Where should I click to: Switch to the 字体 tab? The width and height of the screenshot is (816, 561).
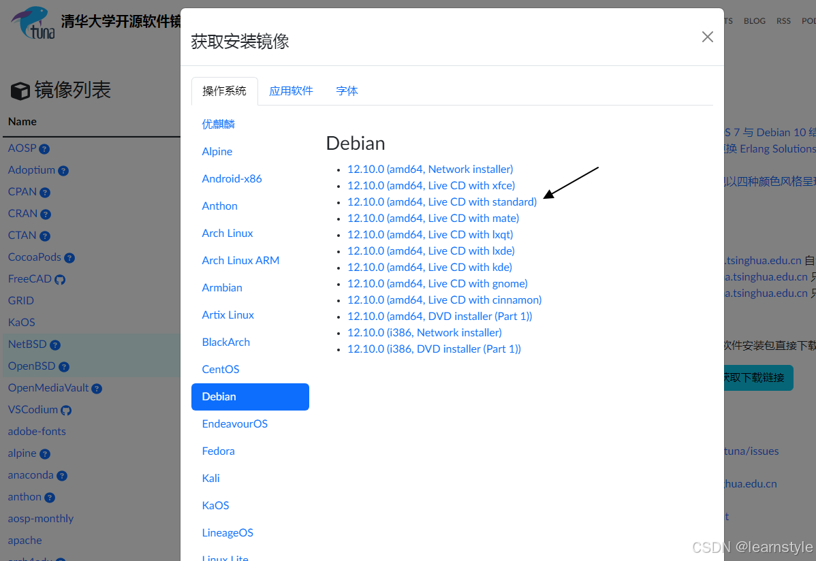tap(347, 91)
